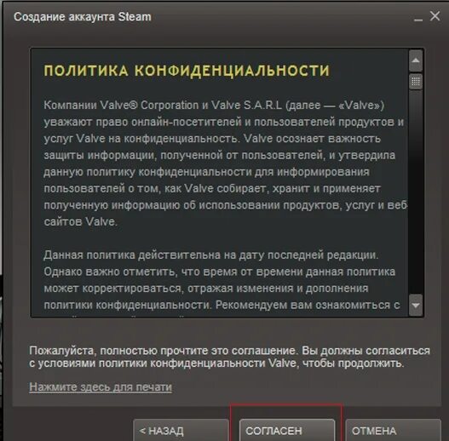Click the text line starting Однако важно отметить
This screenshot has width=449, height=441.
point(219,272)
